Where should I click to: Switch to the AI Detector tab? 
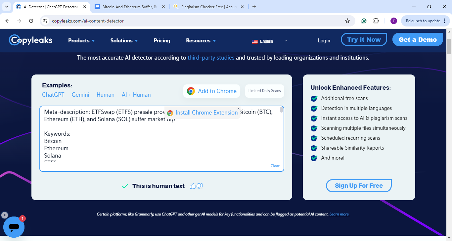point(51,7)
